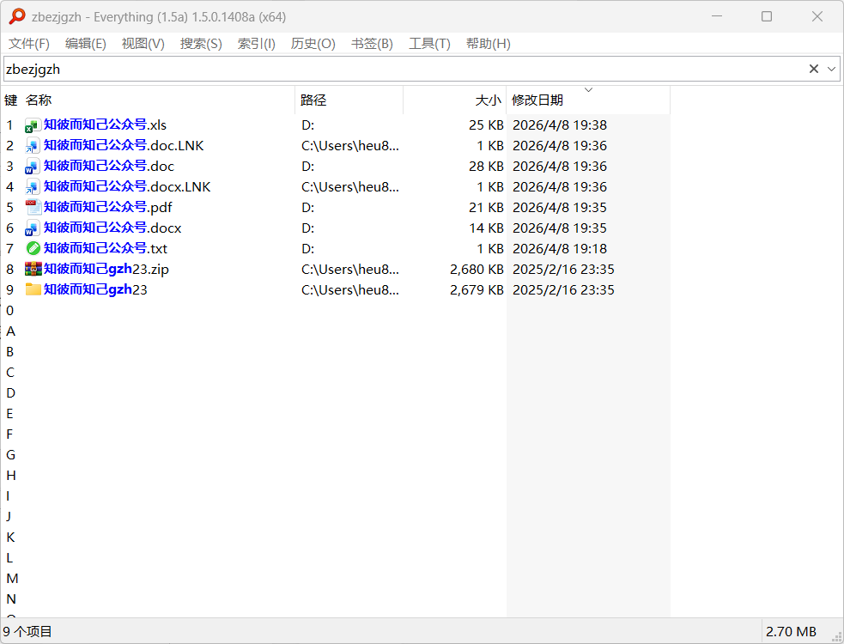Click the WinRAR icon of 知彼而知己gzh23.zip
844x644 pixels.
[33, 270]
